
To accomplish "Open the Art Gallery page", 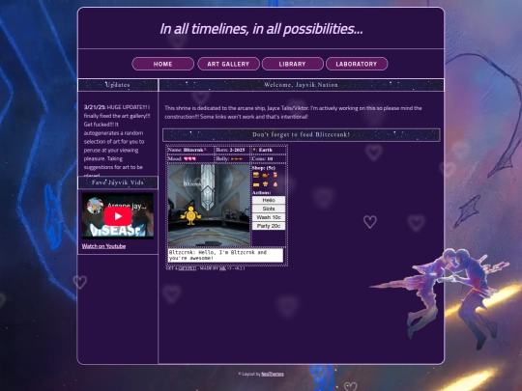I will click(x=228, y=64).
